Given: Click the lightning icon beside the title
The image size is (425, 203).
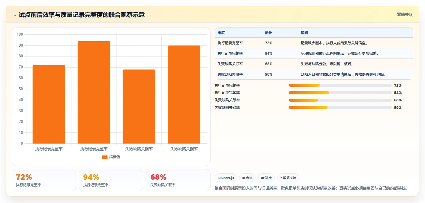Looking at the screenshot, I should click(14, 15).
